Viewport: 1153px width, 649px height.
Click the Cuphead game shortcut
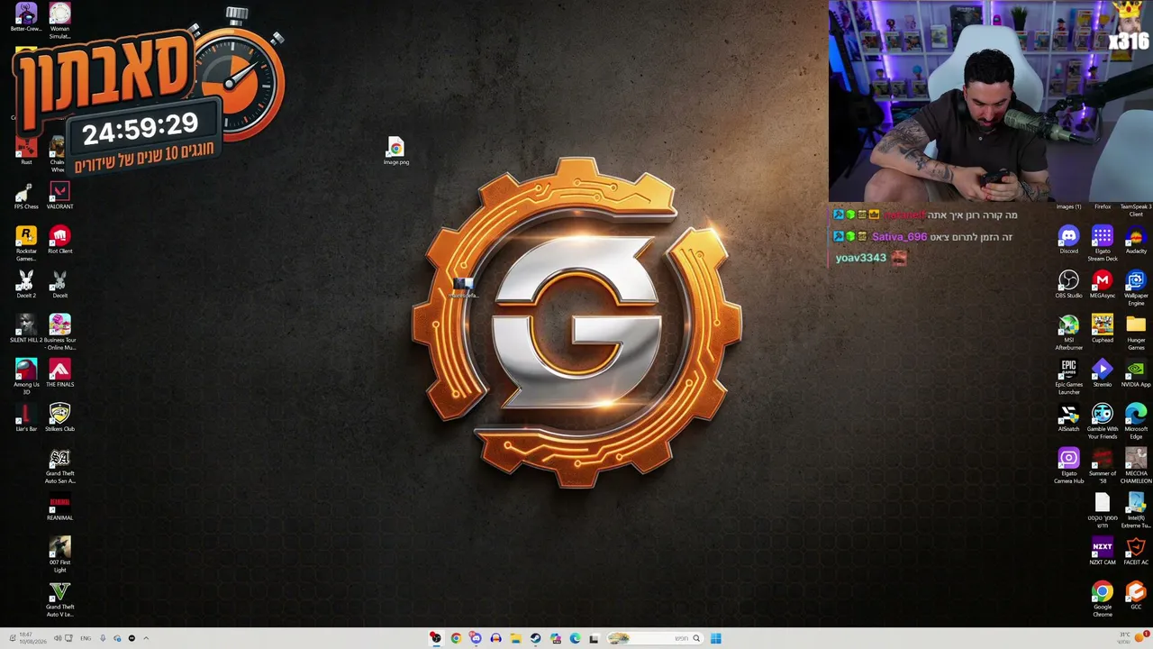tap(1103, 328)
